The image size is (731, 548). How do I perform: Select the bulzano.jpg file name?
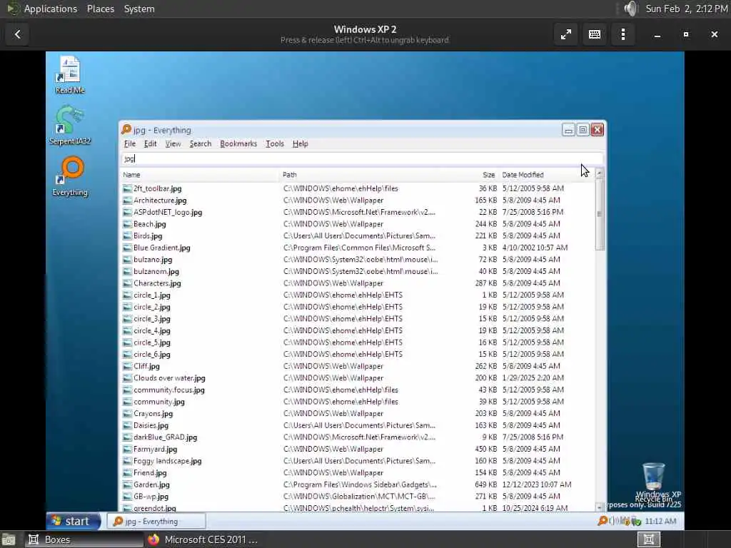(153, 260)
